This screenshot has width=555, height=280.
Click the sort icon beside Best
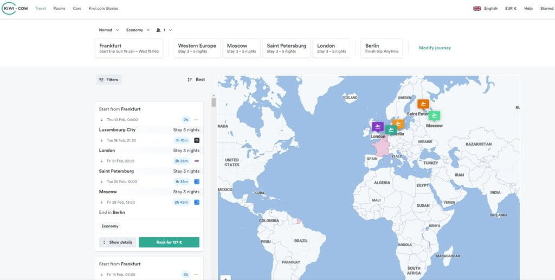point(190,80)
